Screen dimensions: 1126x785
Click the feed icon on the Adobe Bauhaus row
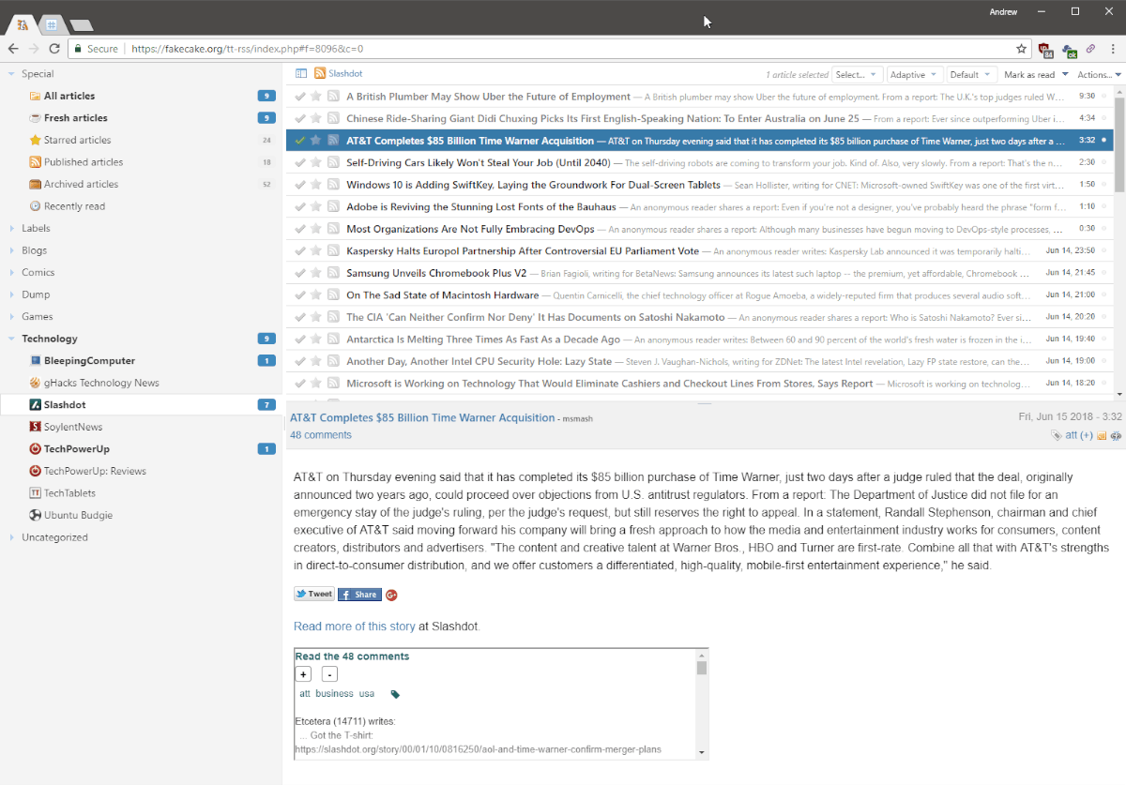pyautogui.click(x=332, y=206)
